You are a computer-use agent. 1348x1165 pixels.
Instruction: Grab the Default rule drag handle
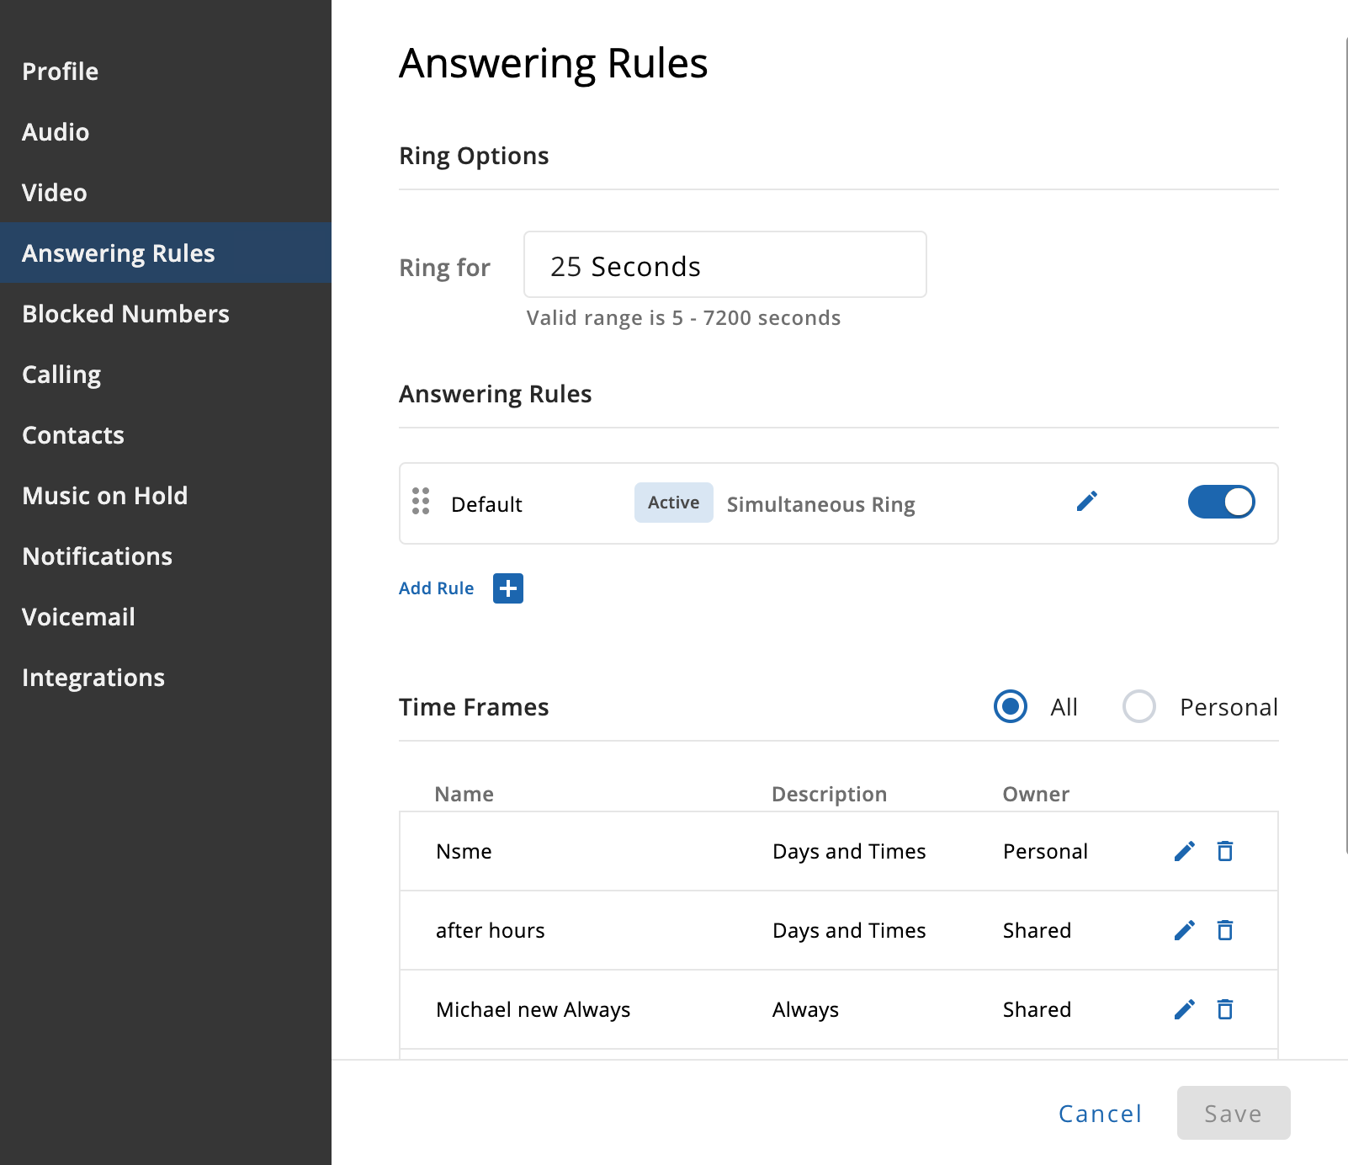pos(421,501)
